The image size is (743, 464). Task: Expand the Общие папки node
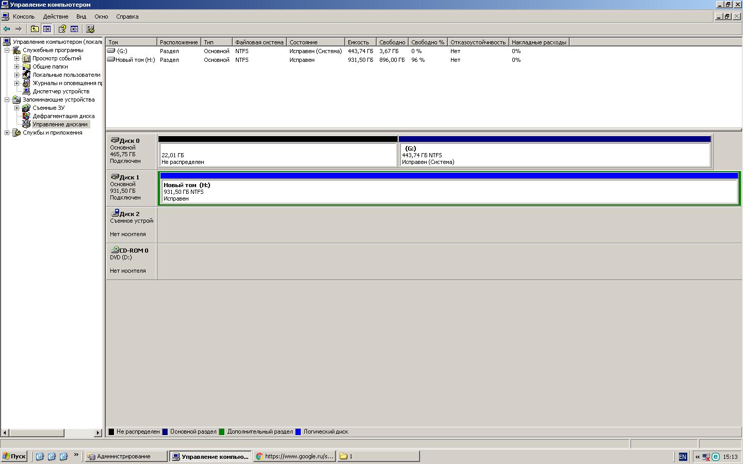[17, 67]
